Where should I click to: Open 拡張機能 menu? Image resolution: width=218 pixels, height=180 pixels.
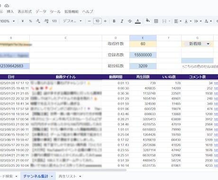pyautogui.click(x=72, y=11)
